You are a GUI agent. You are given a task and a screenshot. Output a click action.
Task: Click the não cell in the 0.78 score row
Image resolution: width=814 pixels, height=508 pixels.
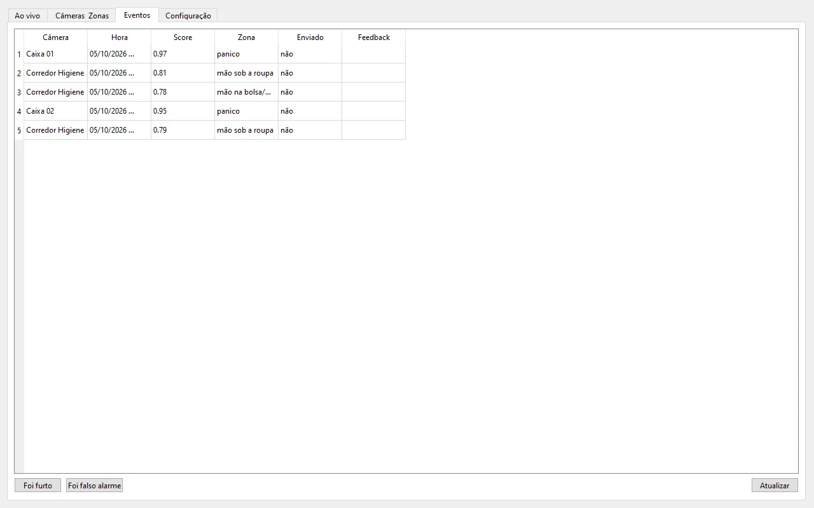coord(310,92)
